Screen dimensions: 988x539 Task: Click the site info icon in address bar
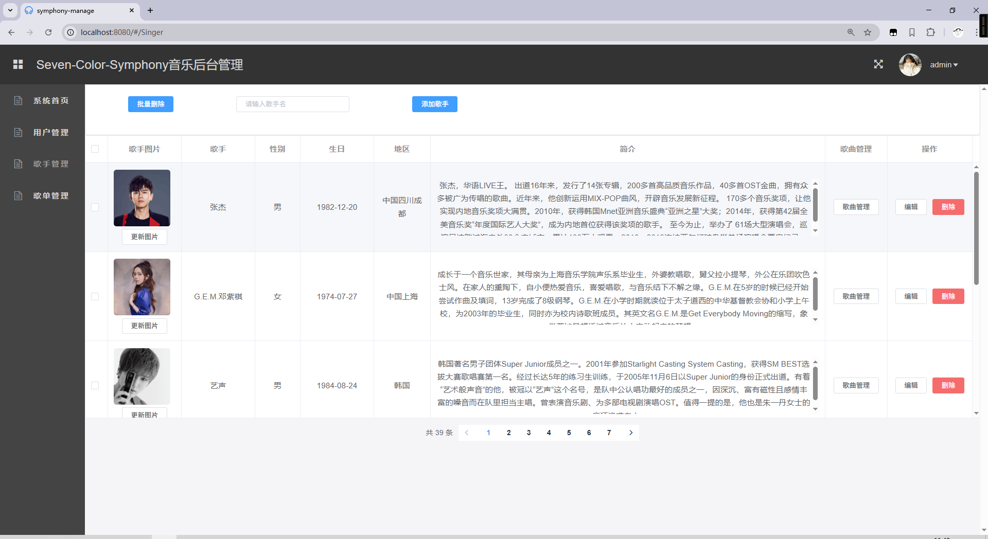(71, 32)
